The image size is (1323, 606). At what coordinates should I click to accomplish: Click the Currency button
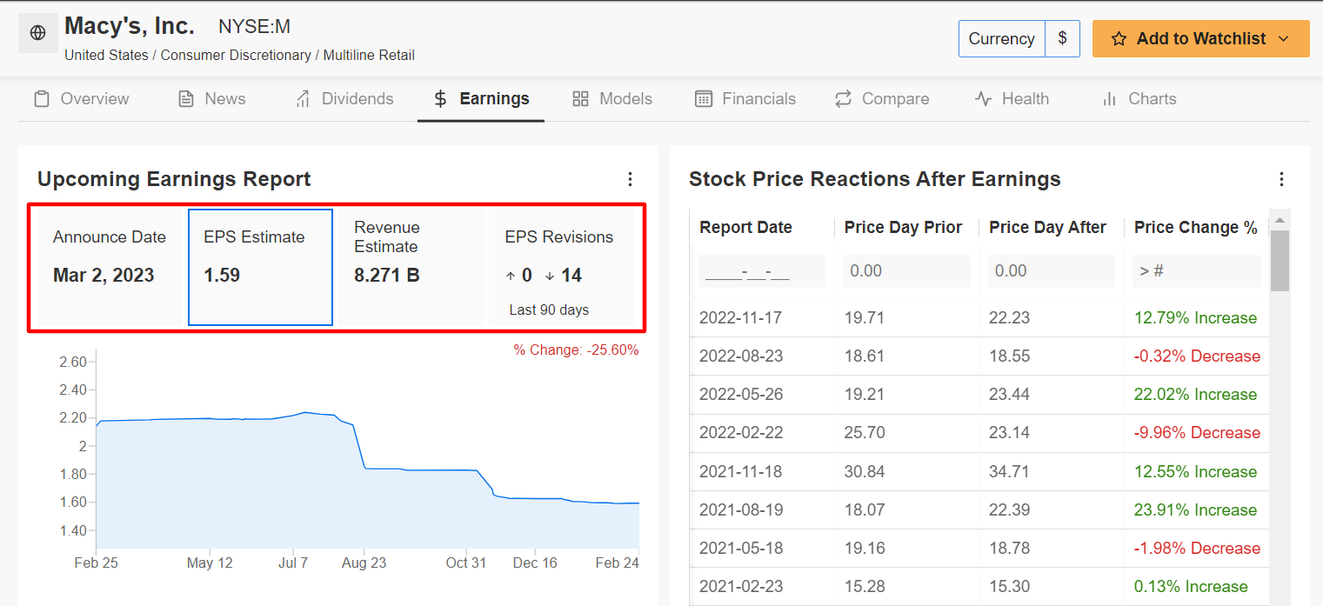[1002, 39]
